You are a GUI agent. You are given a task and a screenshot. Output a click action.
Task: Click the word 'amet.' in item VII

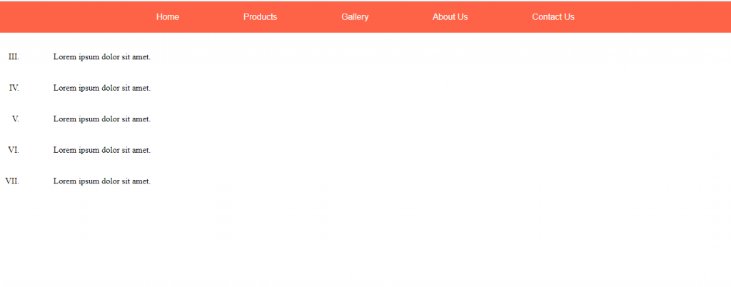click(142, 181)
